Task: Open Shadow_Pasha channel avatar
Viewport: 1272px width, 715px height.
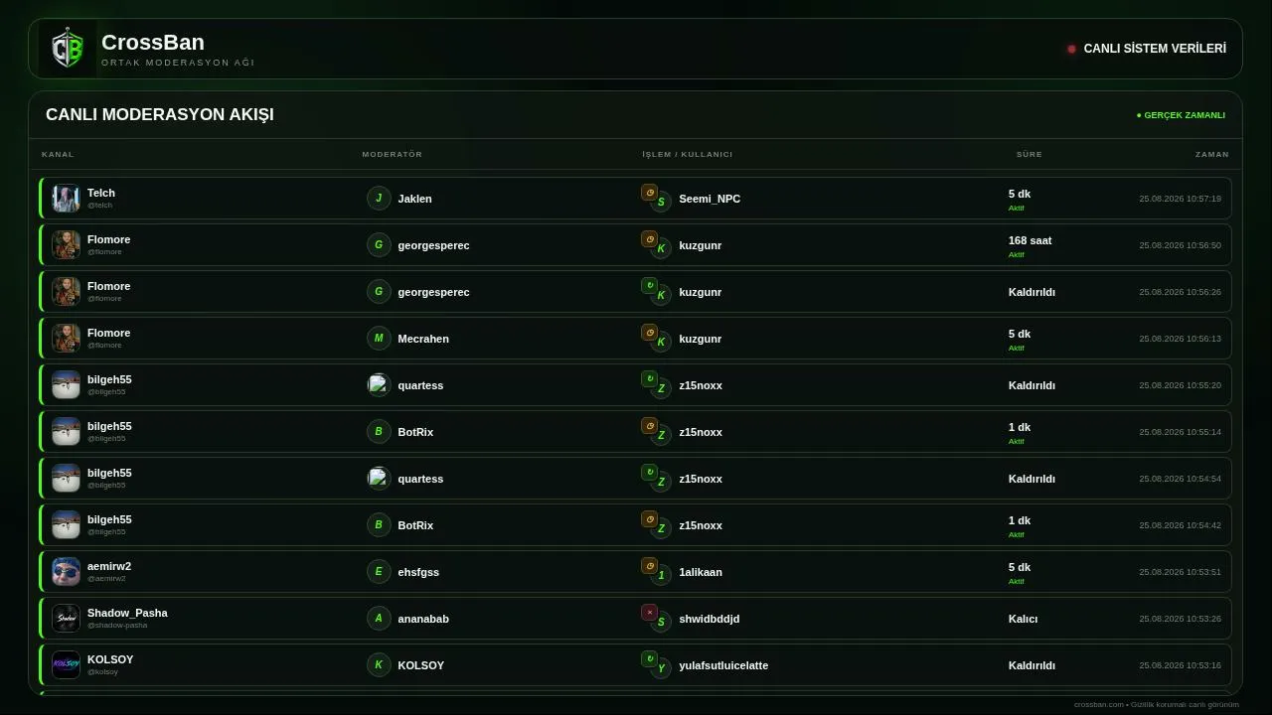Action: tap(66, 619)
